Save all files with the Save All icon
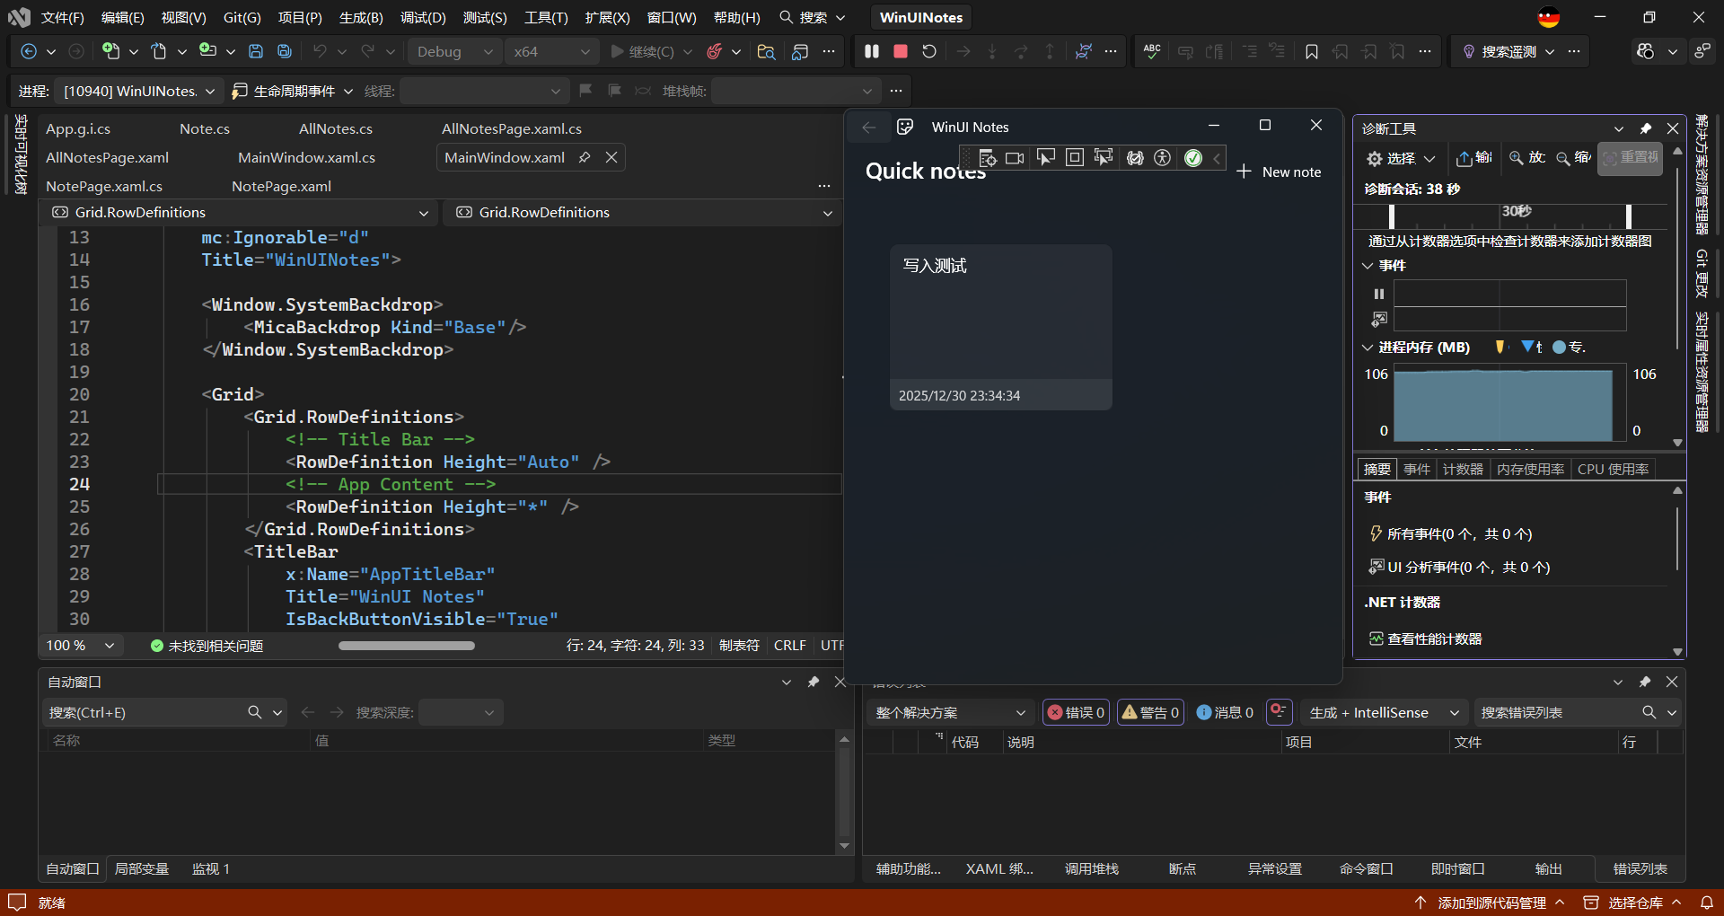The height and width of the screenshot is (916, 1724). click(285, 52)
